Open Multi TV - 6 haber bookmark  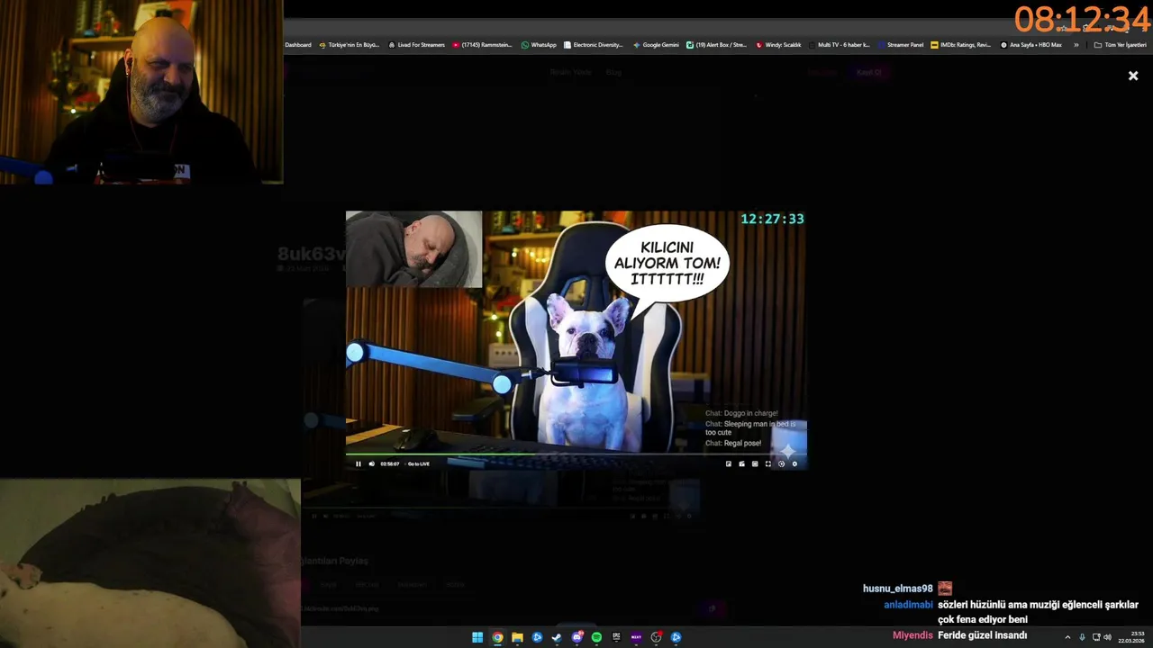pyautogui.click(x=840, y=45)
